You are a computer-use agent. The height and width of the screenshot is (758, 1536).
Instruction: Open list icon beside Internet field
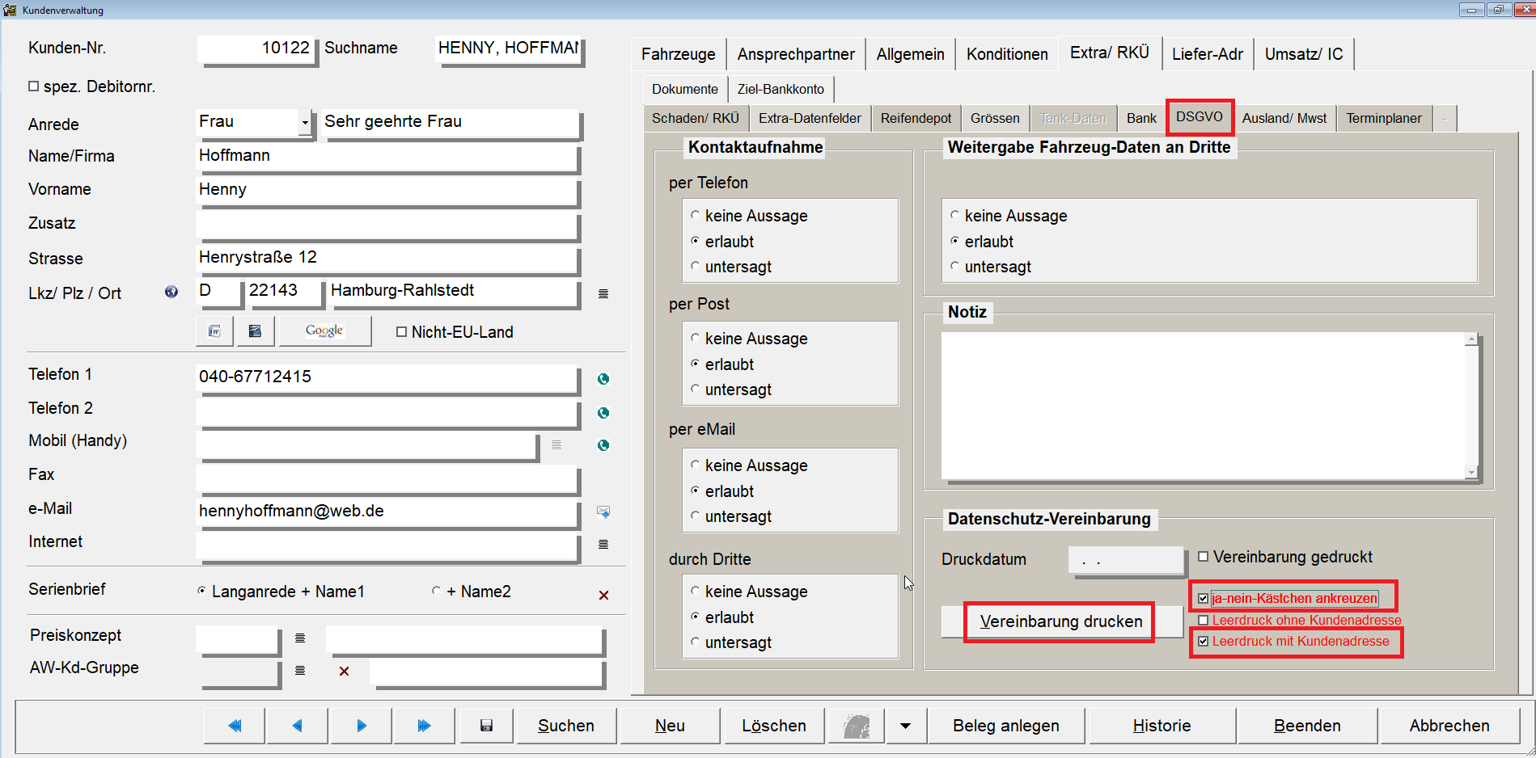coord(603,544)
